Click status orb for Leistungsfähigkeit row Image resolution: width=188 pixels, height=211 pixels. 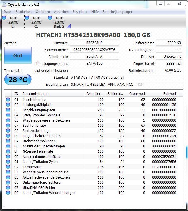point(8,105)
